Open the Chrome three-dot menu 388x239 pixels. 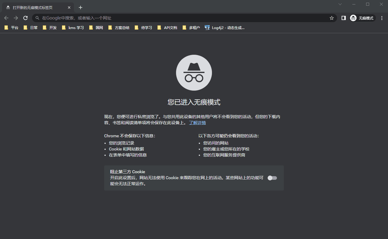(x=382, y=18)
